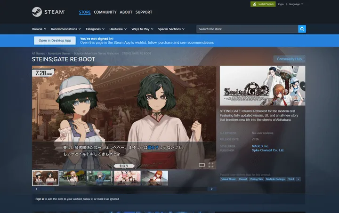Click the plus icon to show more tags

pos(298,179)
